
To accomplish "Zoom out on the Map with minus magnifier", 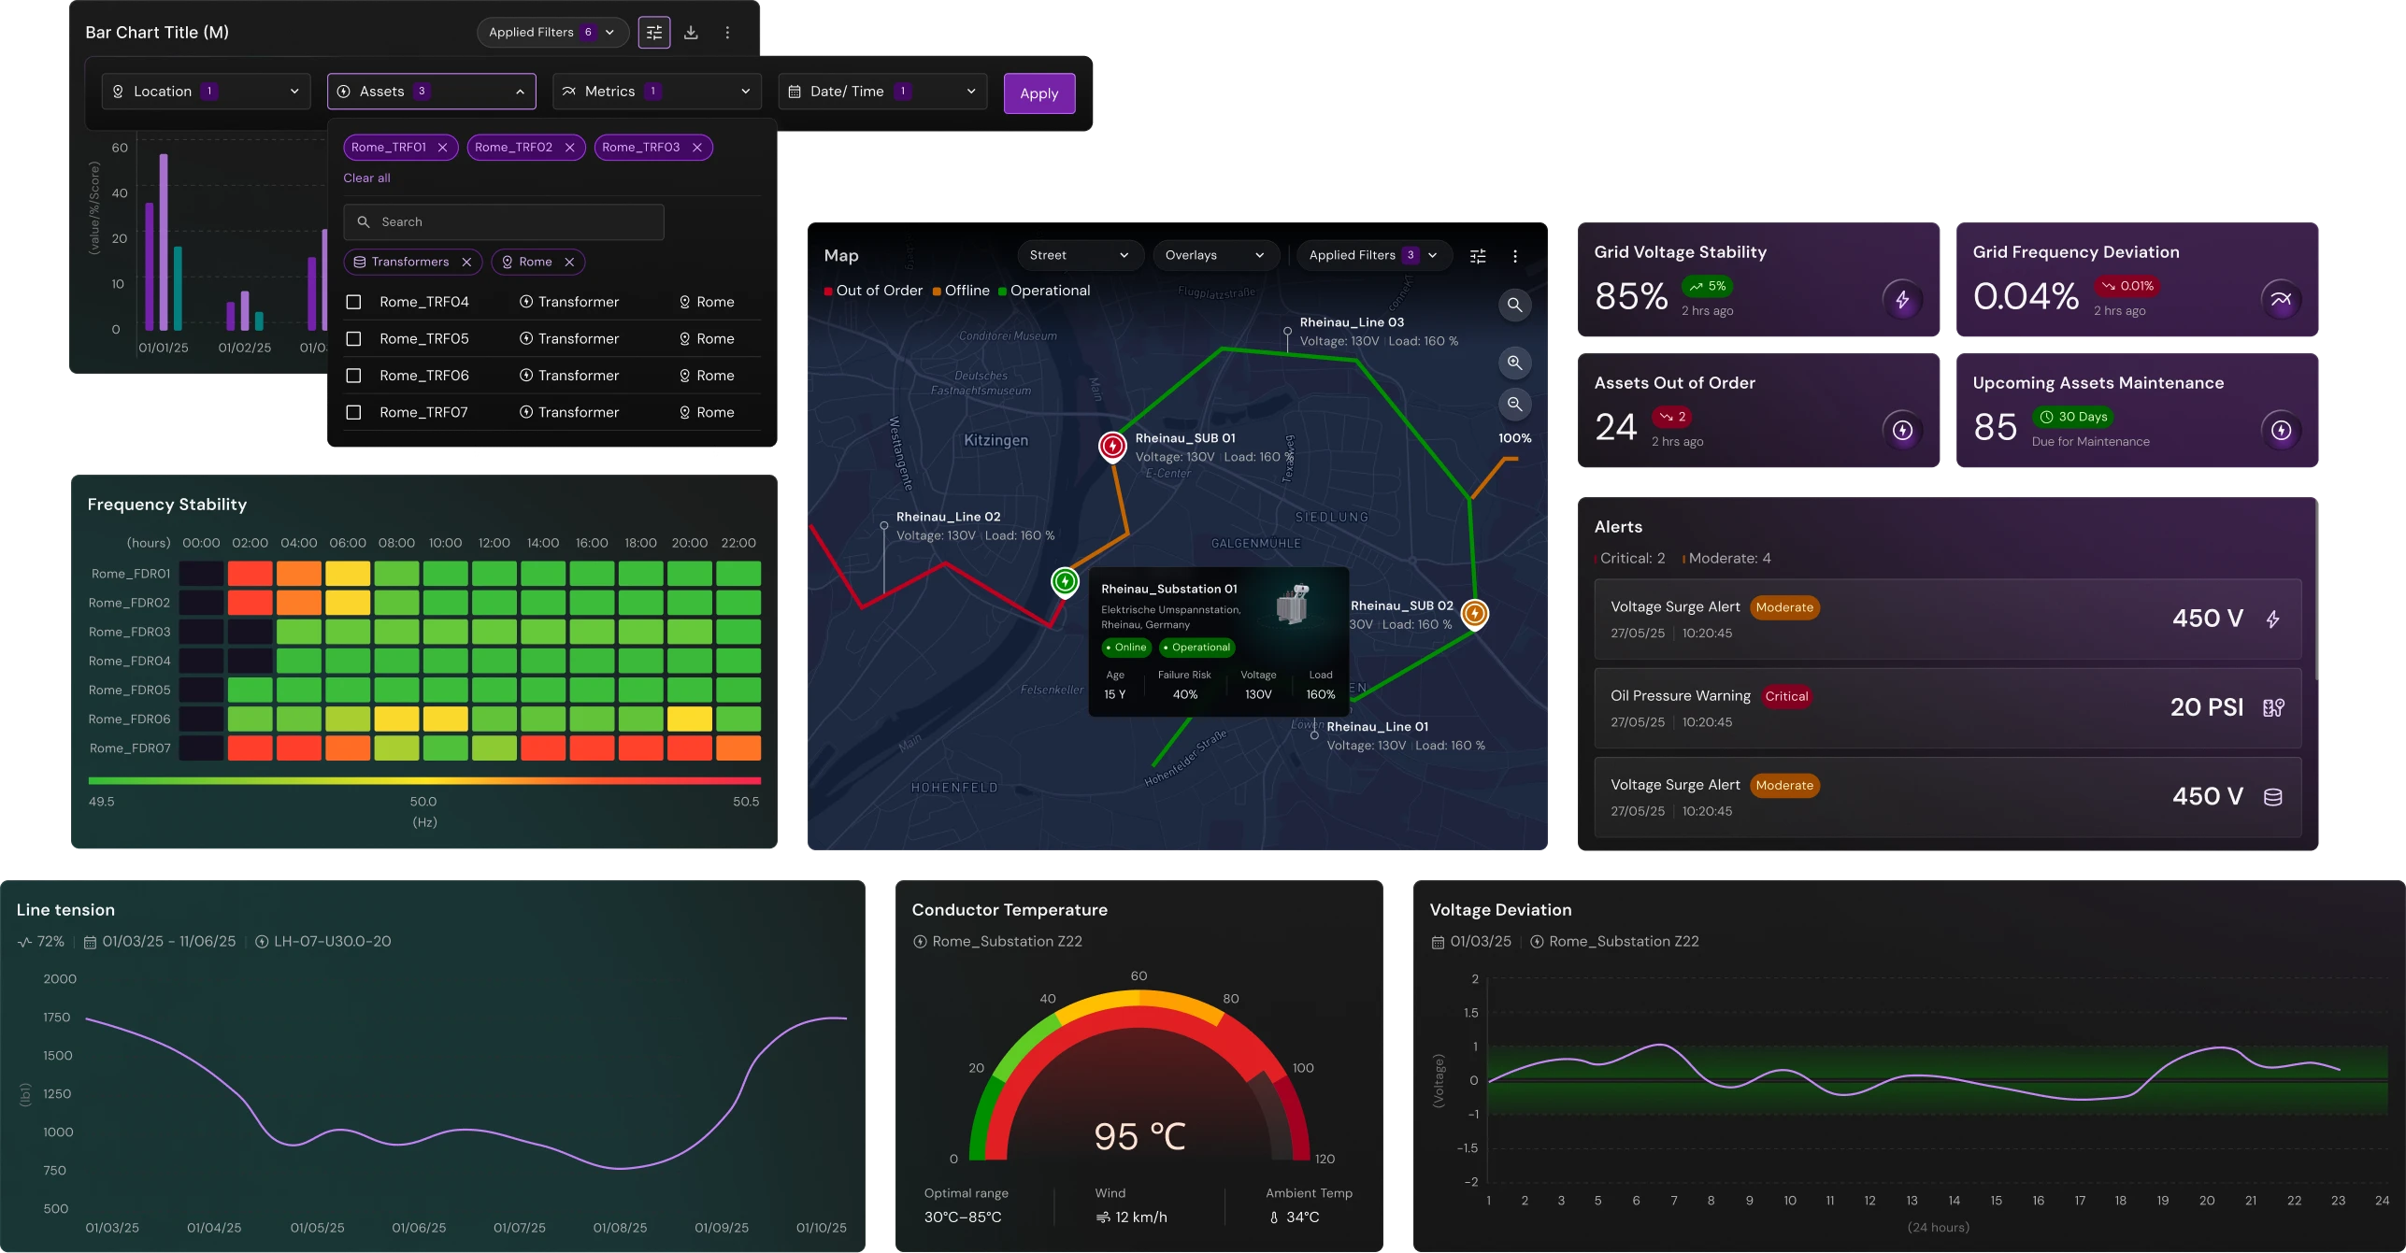I will click(x=1514, y=404).
